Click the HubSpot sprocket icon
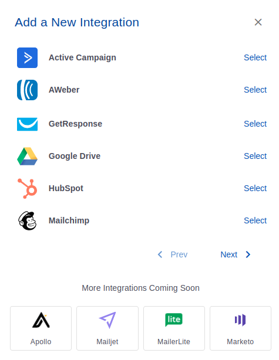The width and height of the screenshot is (279, 360). pos(27,188)
